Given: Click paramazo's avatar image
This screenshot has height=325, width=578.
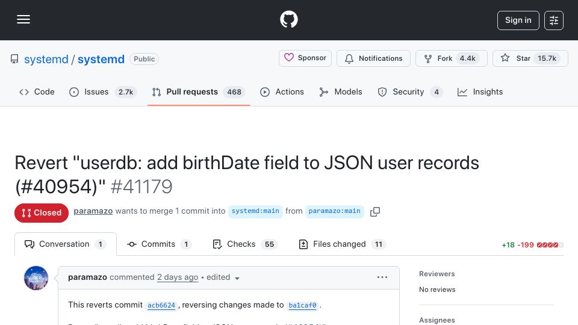Looking at the screenshot, I should coord(36,278).
